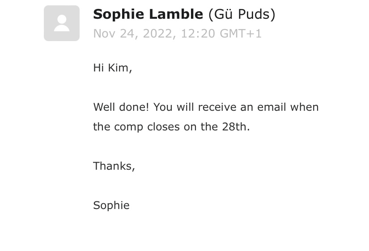Click the Nov 24, 2022 date
The width and height of the screenshot is (369, 251).
134,34
